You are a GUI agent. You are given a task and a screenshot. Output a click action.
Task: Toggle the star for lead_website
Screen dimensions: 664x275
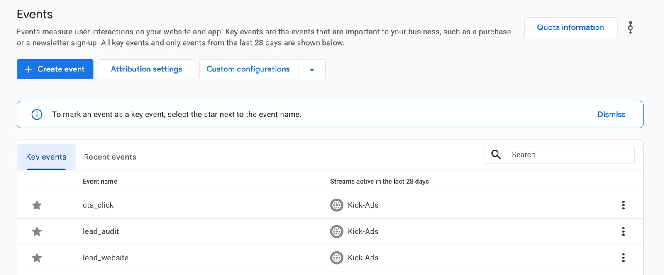pyautogui.click(x=37, y=258)
